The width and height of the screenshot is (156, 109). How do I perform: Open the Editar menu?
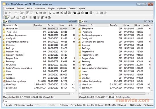coord(30,9)
